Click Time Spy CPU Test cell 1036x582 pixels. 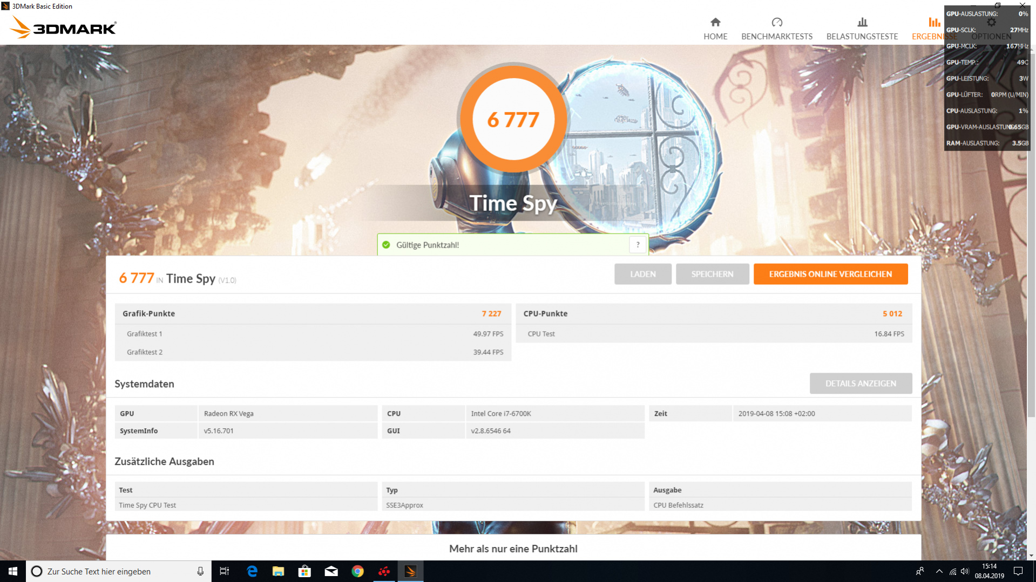247,505
